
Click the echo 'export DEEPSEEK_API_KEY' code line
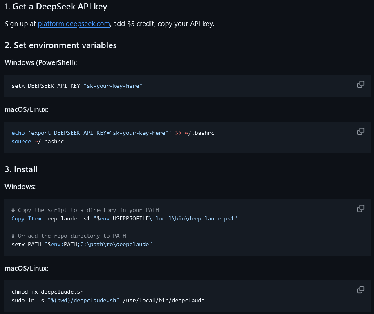[x=113, y=133]
